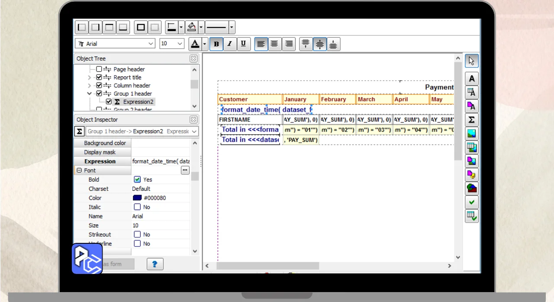Click the blue help question button
Viewport: 554px width, 302px height.
pos(155,264)
